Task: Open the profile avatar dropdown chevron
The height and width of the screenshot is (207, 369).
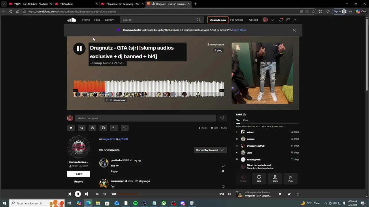Action: click(x=272, y=20)
